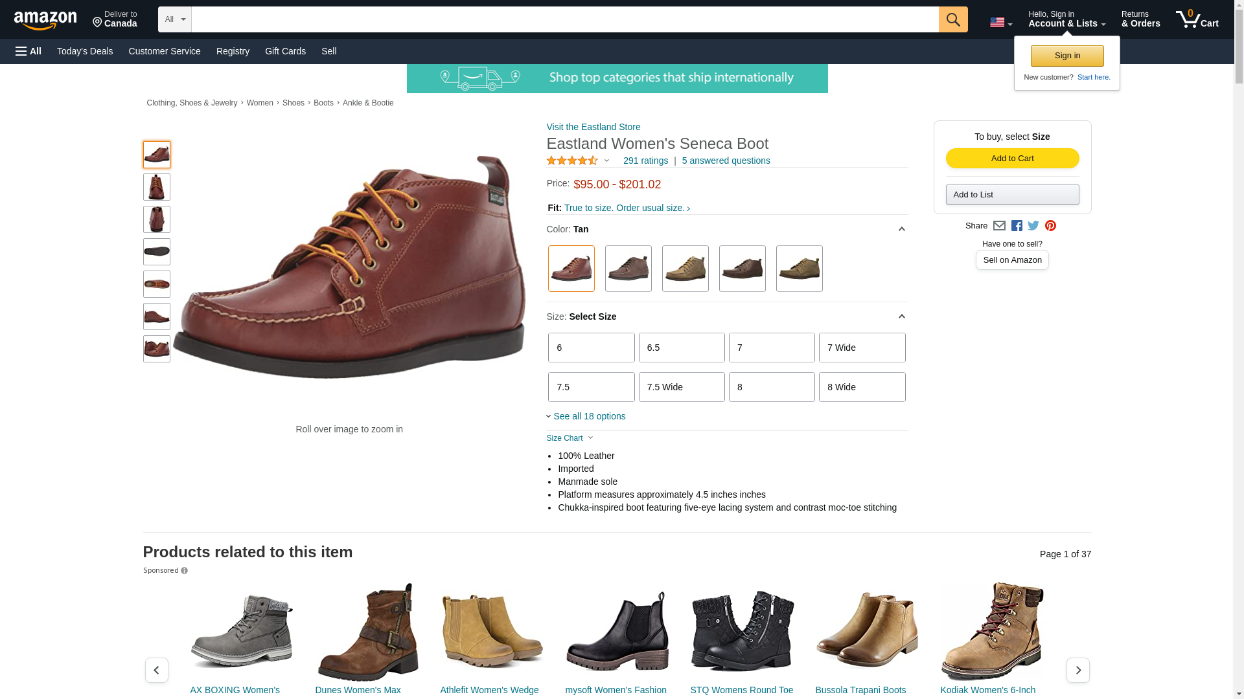Open Today's Deals in navigation

point(85,51)
